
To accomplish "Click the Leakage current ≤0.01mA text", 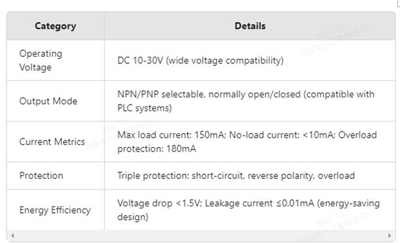I will pos(259,203).
